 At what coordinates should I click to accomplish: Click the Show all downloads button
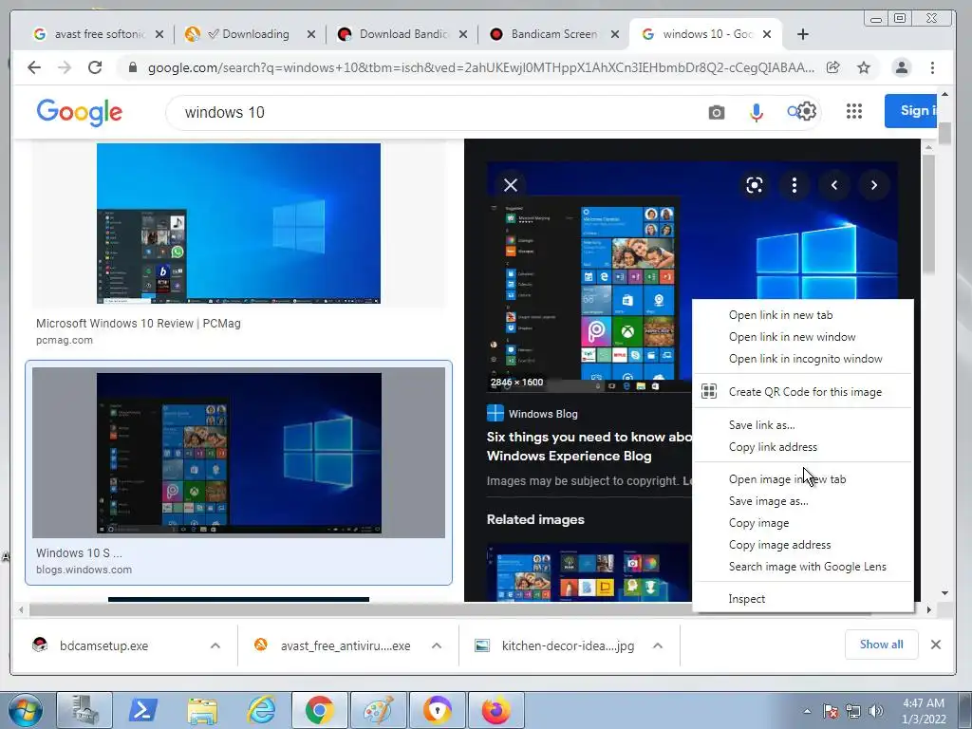tap(881, 645)
